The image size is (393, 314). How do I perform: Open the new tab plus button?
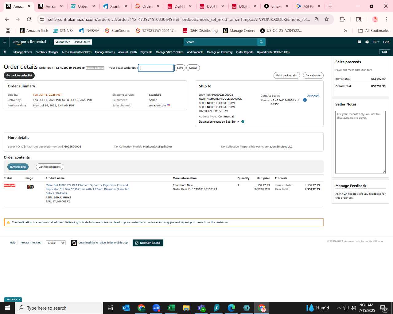(x=330, y=6)
